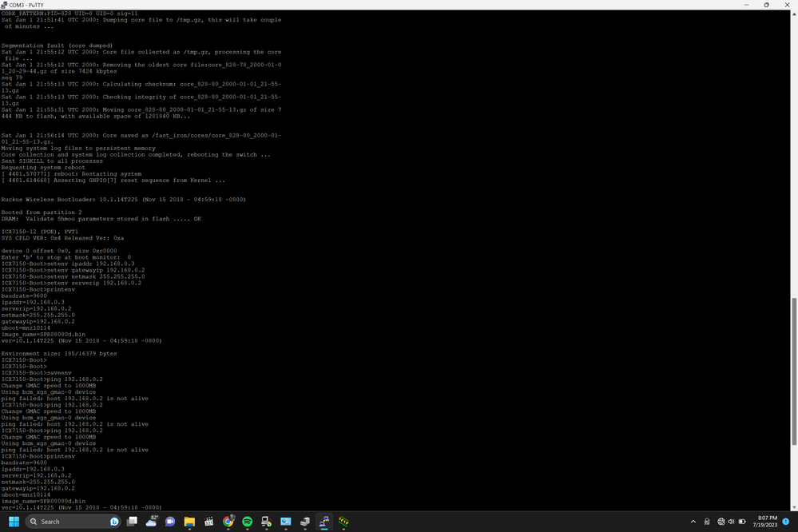Open Task View from the taskbar
The width and height of the screenshot is (798, 532).
132,522
